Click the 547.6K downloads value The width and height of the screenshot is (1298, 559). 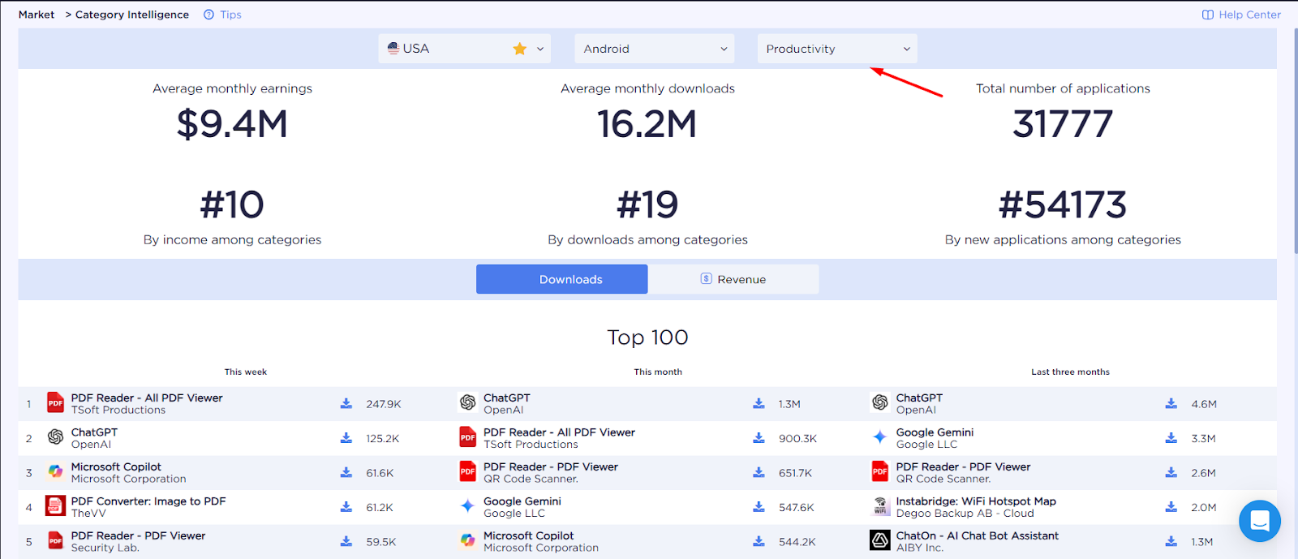pyautogui.click(x=797, y=507)
